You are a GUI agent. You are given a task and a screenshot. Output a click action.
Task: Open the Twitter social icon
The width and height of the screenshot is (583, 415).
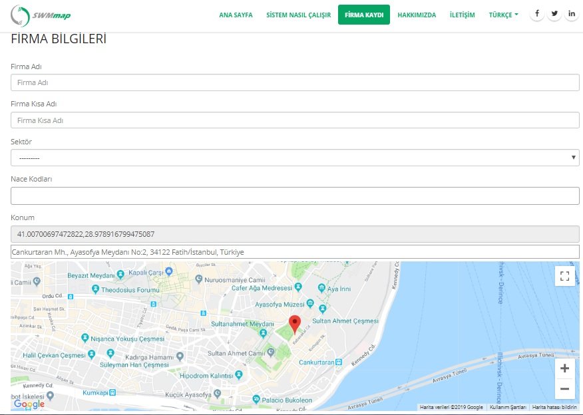coord(554,12)
